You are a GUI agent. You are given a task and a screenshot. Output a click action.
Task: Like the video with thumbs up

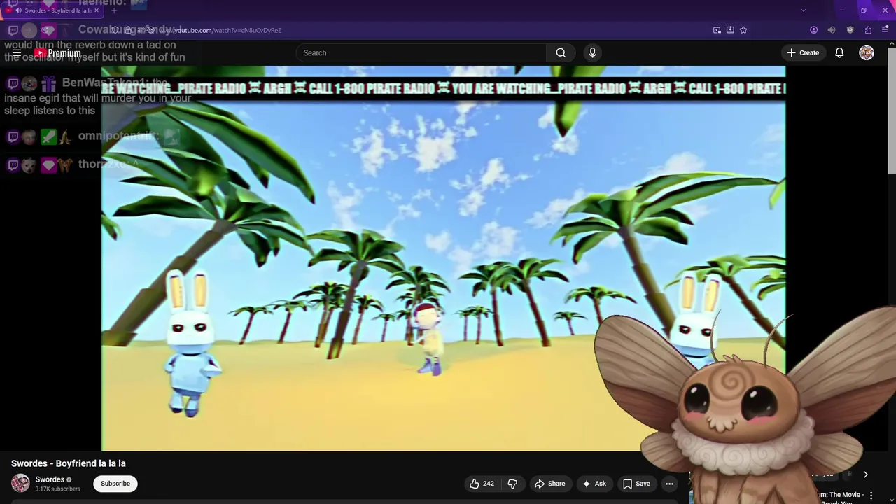point(482,484)
